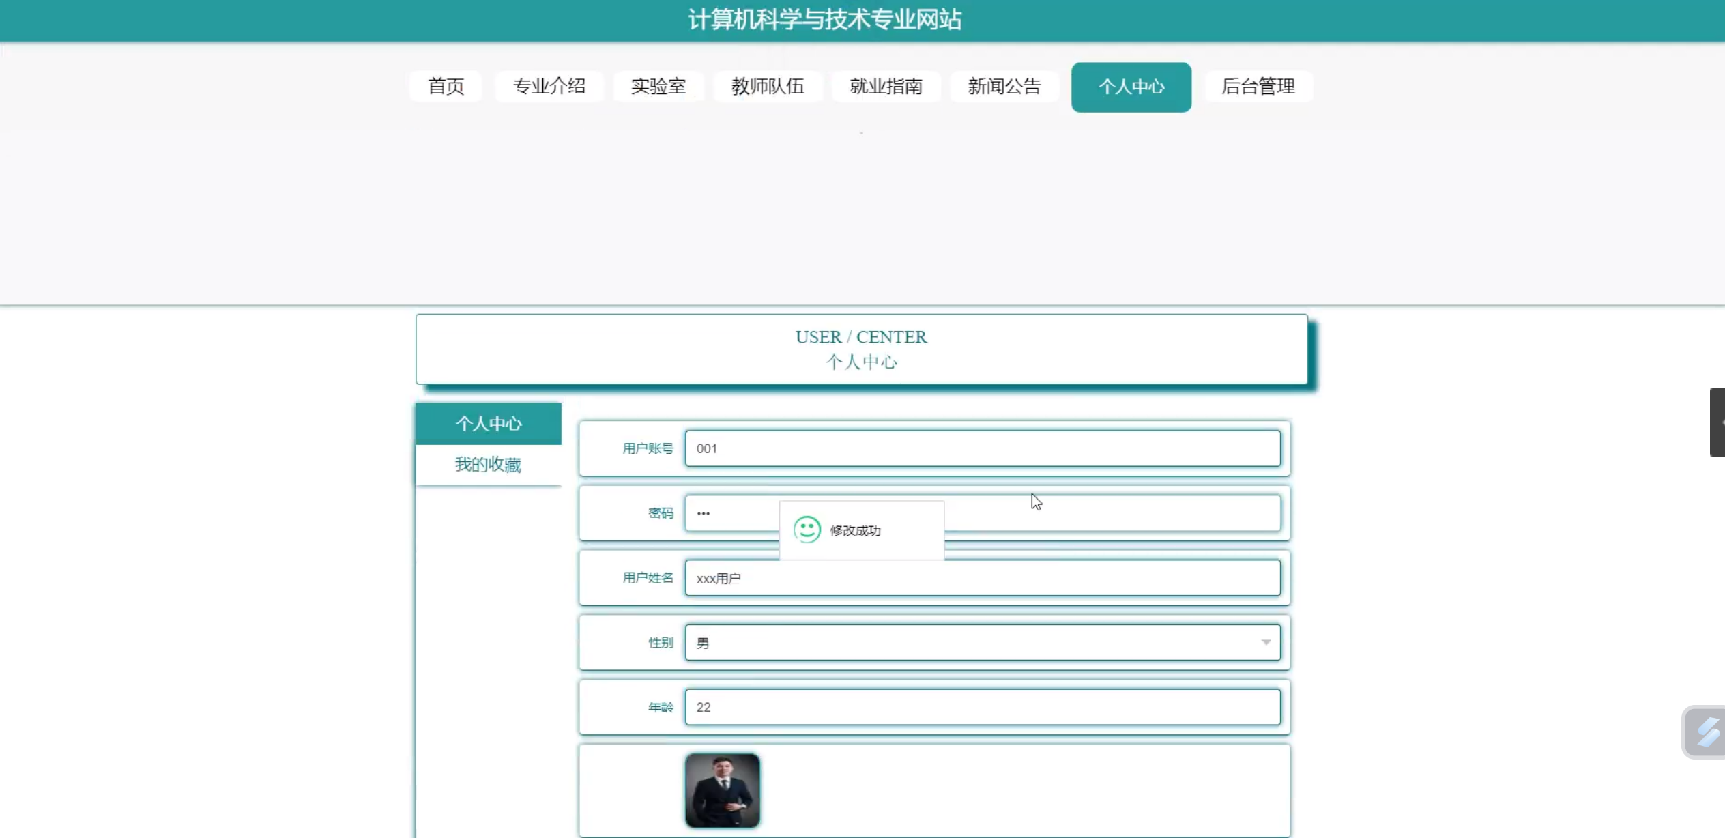
Task: Open the 实验室 nav tab
Action: coord(658,87)
